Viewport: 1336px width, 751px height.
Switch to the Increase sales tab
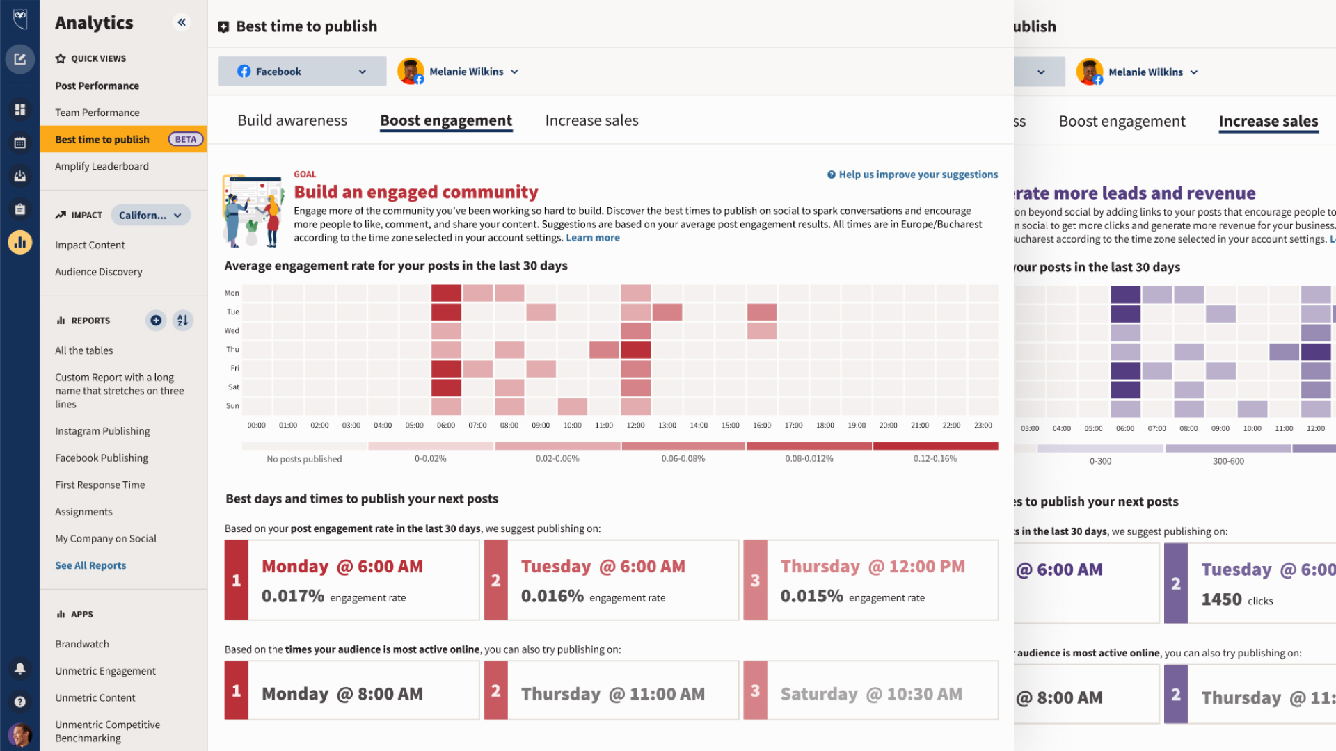click(x=591, y=120)
